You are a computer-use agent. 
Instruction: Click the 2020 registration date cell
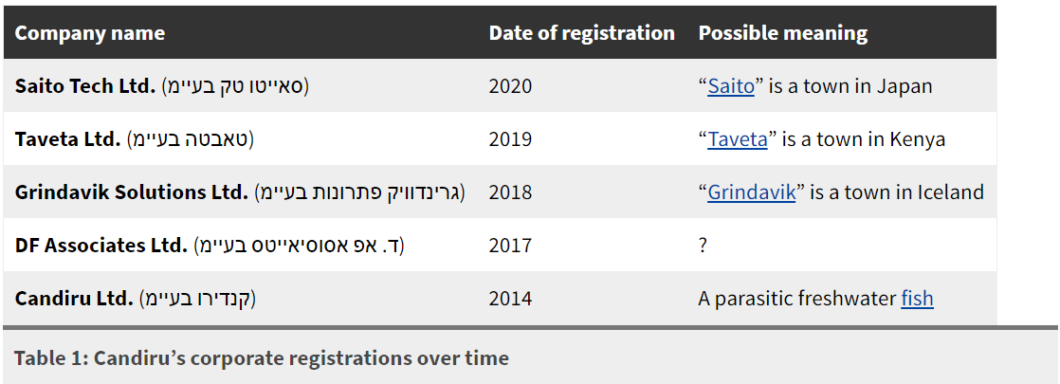coord(510,86)
